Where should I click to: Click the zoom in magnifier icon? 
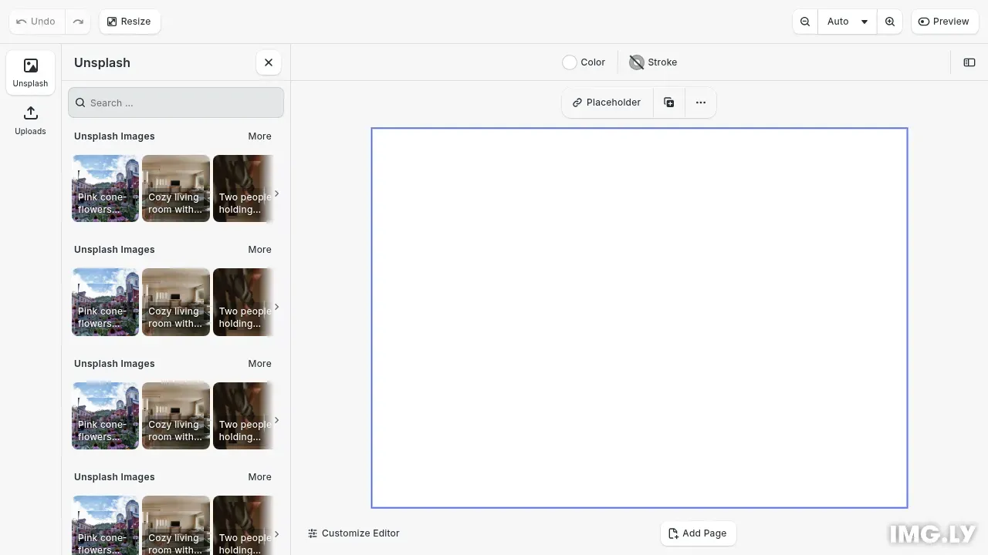890,21
